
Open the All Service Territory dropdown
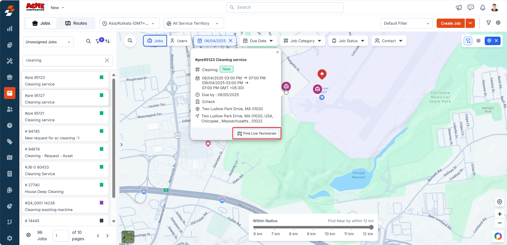click(x=194, y=23)
